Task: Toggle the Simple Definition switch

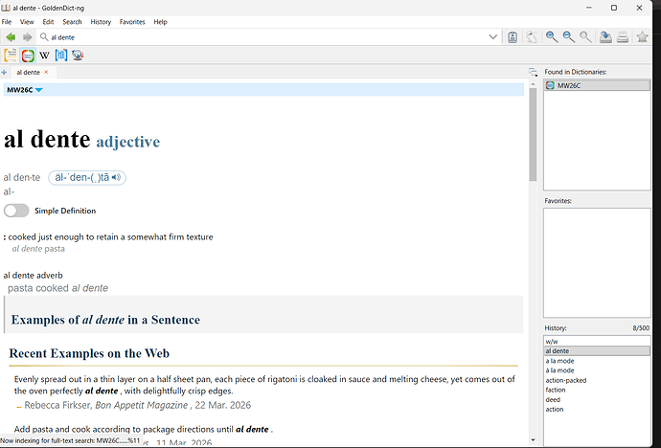Action: point(16,211)
